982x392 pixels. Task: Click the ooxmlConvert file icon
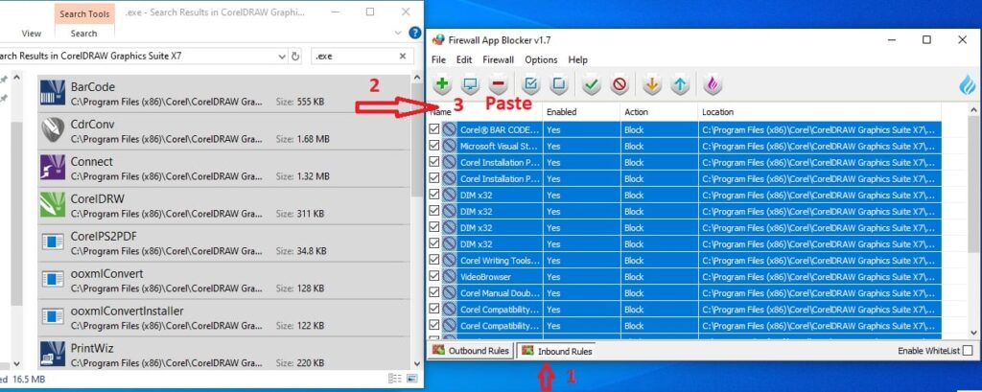pyautogui.click(x=53, y=279)
